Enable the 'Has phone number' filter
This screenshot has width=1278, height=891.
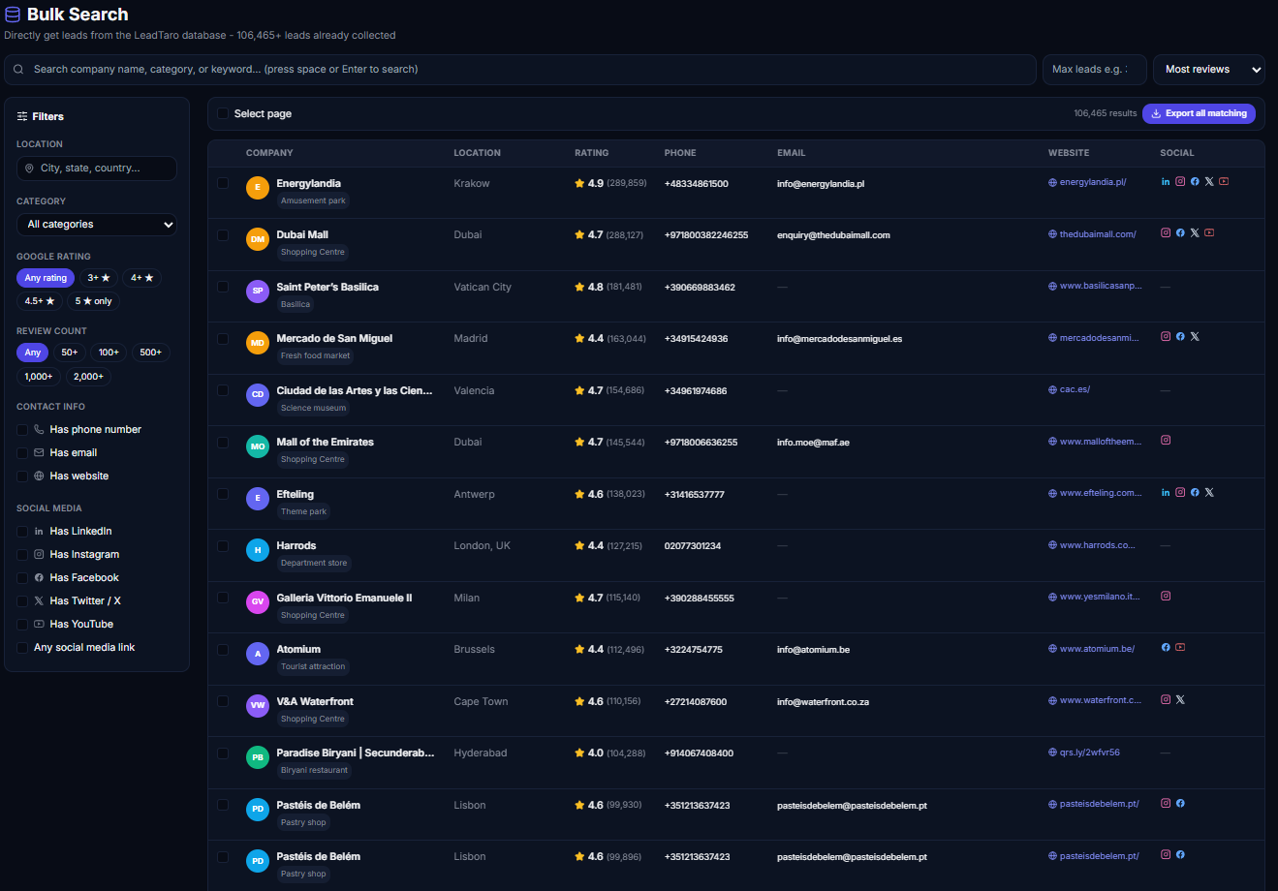click(x=22, y=430)
